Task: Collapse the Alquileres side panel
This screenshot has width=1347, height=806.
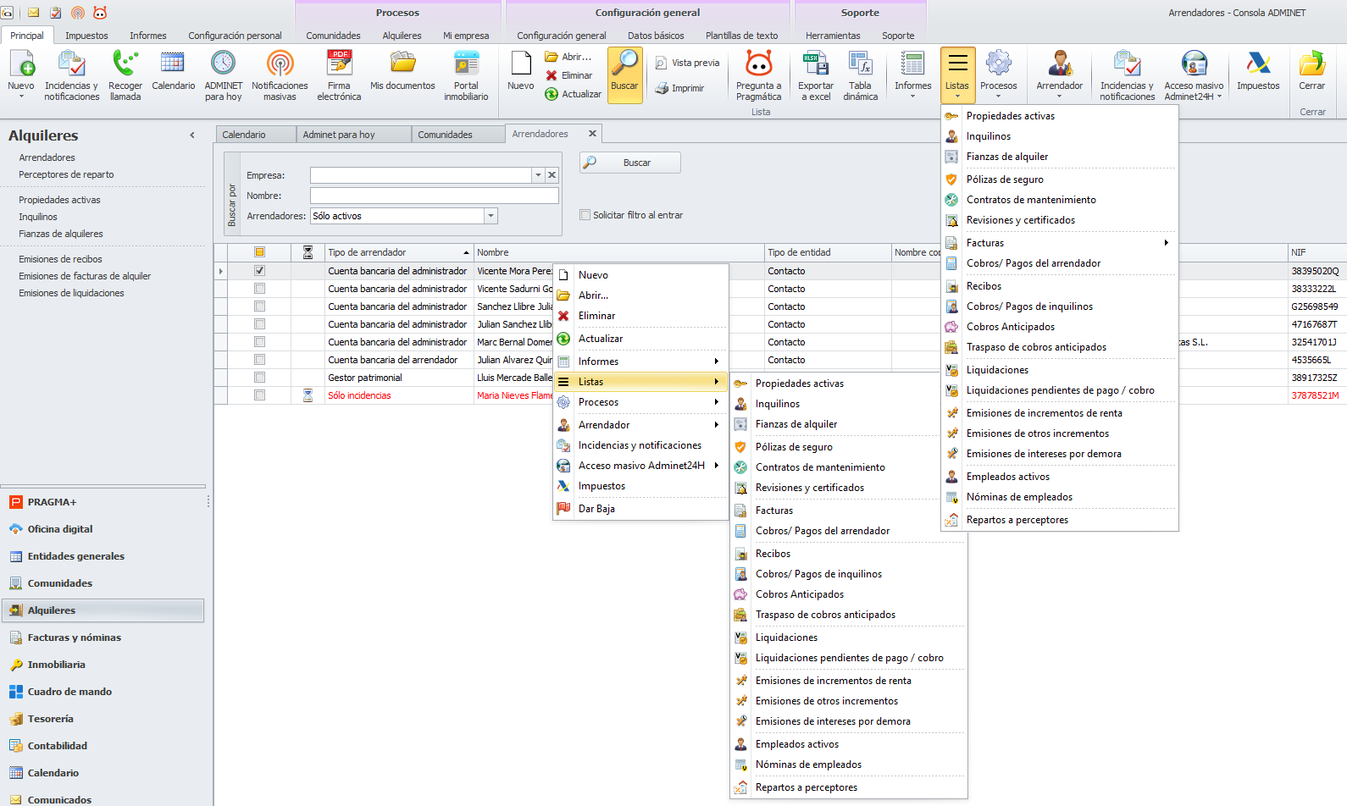Action: click(x=192, y=135)
